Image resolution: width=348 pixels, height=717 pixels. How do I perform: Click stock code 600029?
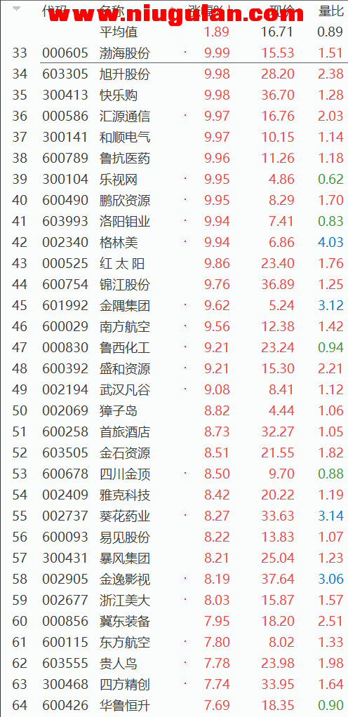65,326
